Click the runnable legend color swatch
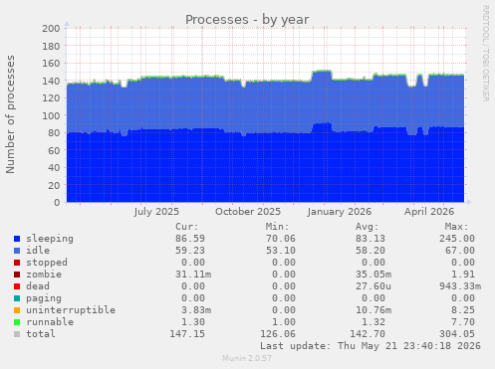Screen dimensions: 495x369 [17, 322]
